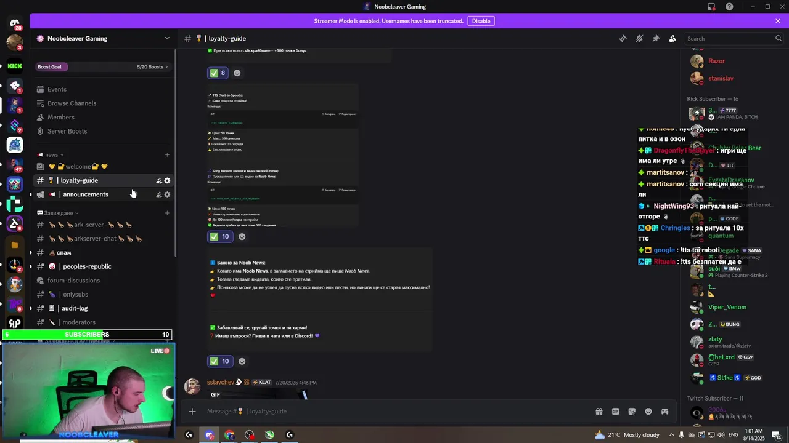Focus the loyalty-guide message input

(x=394, y=411)
